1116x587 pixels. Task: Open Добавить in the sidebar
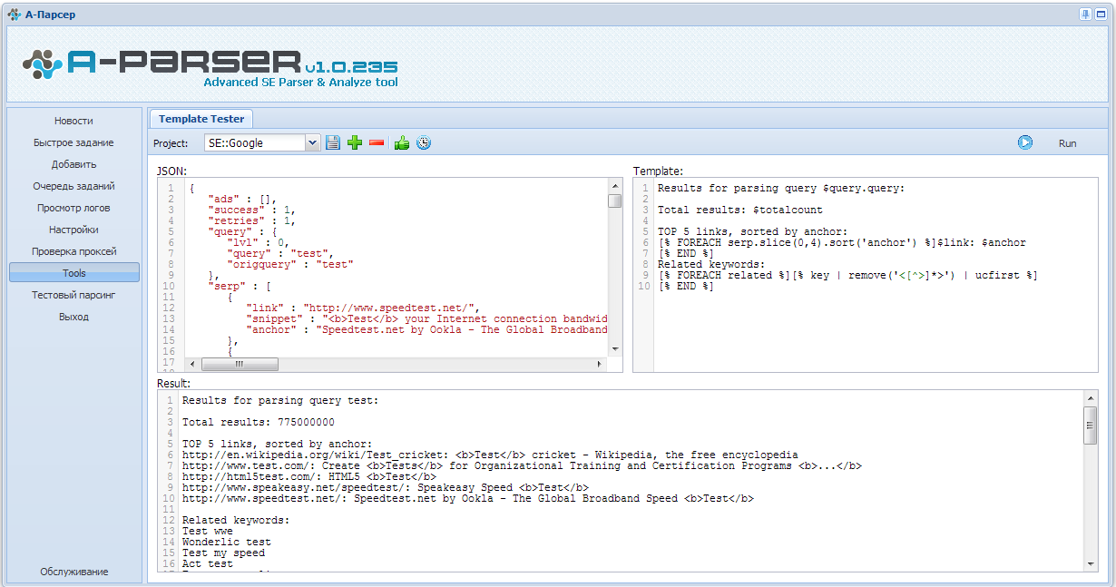(73, 164)
